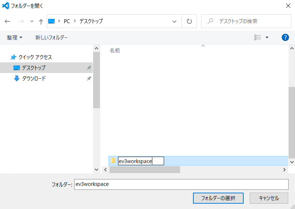Click the Quick Access star icon
Image resolution: width=295 pixels, height=209 pixels.
tap(13, 57)
